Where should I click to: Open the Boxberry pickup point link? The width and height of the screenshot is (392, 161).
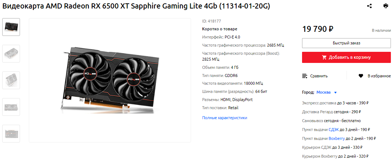point(337,138)
